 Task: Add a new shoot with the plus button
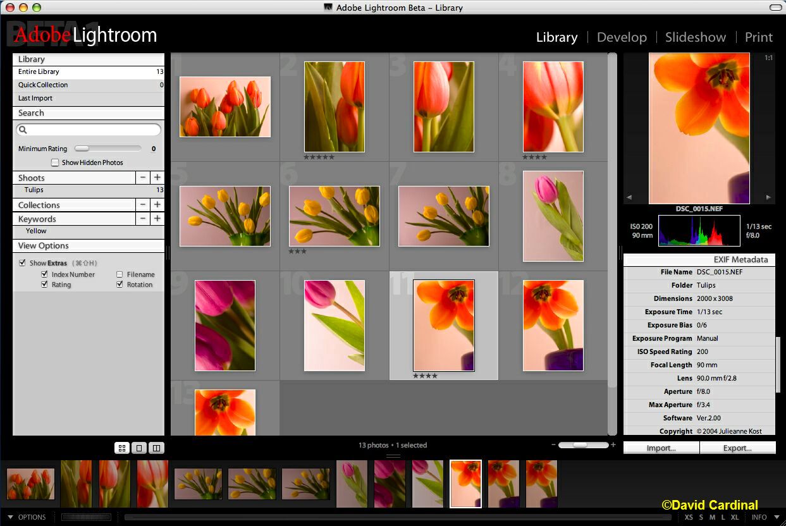[157, 178]
